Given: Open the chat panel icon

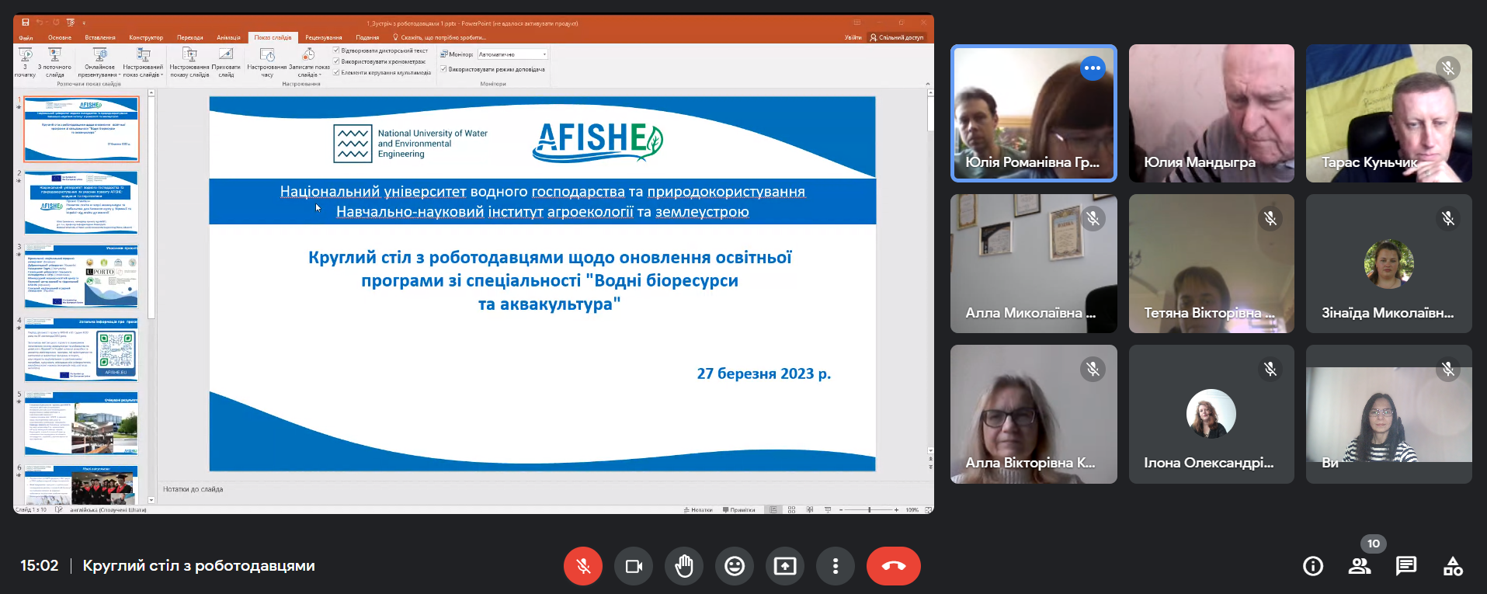Looking at the screenshot, I should 1406,566.
